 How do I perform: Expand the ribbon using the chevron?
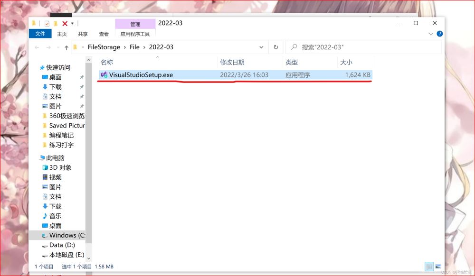(431, 34)
